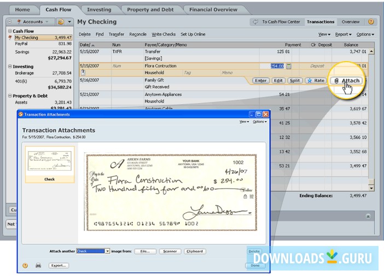
Task: Click the Edit transaction button
Action: [278, 81]
